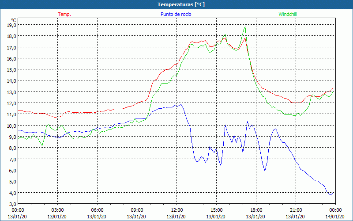
Task: Select the red "Temp." legend label
Action: click(x=64, y=14)
